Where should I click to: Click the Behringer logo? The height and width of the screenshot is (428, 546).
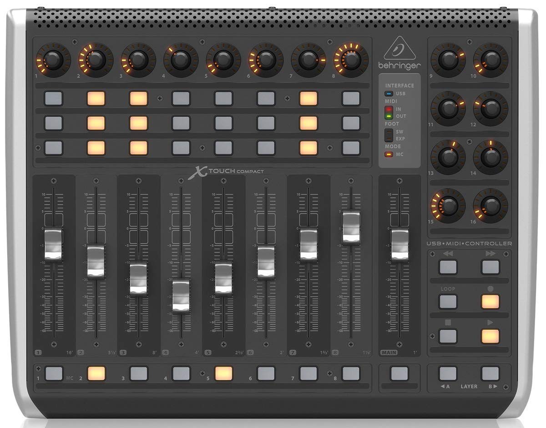click(399, 53)
